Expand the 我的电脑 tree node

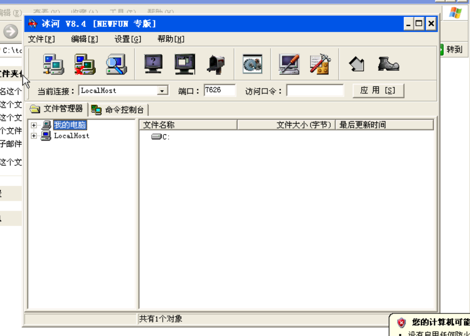click(33, 125)
